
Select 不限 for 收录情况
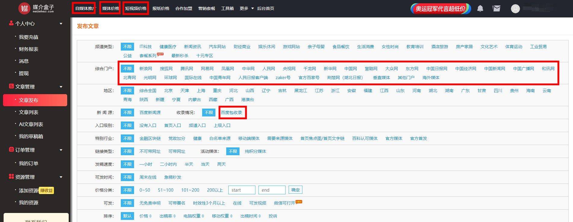click(209, 113)
